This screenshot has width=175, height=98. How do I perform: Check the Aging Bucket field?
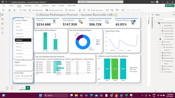pos(160,25)
